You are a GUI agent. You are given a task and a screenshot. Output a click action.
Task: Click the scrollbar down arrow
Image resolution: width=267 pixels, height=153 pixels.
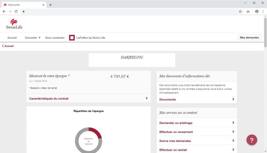pos(265,151)
